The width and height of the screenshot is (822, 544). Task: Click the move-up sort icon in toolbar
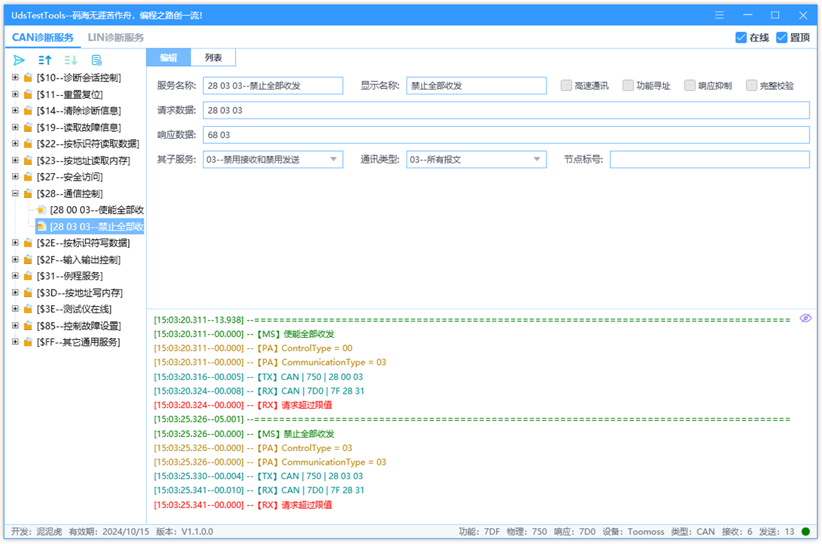45,60
